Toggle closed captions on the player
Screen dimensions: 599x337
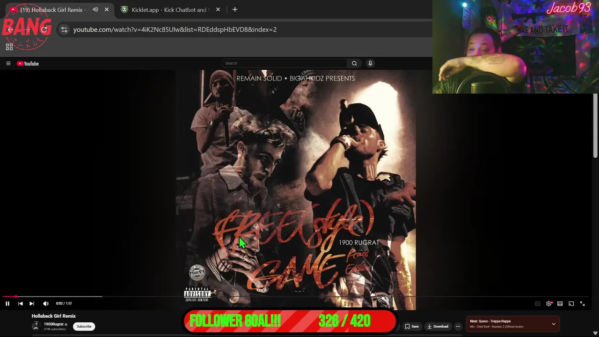[537, 304]
